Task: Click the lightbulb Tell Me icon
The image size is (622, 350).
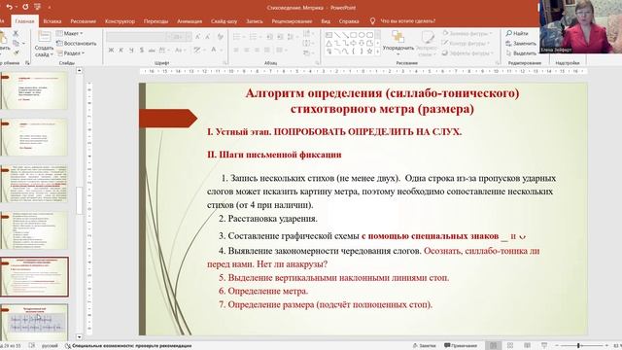Action: [372, 20]
